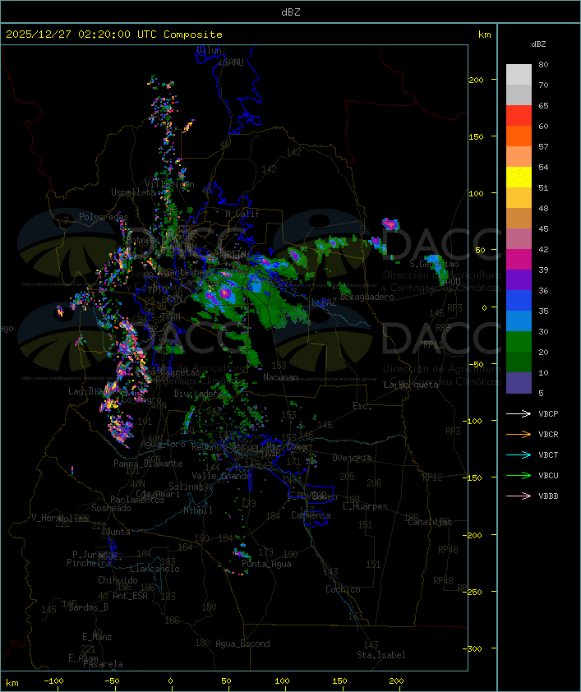581x692 pixels.
Task: Click the orange VBCR arrow icon
Action: [x=519, y=435]
